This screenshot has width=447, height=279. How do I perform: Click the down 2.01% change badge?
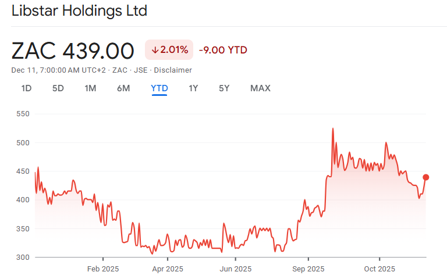169,50
